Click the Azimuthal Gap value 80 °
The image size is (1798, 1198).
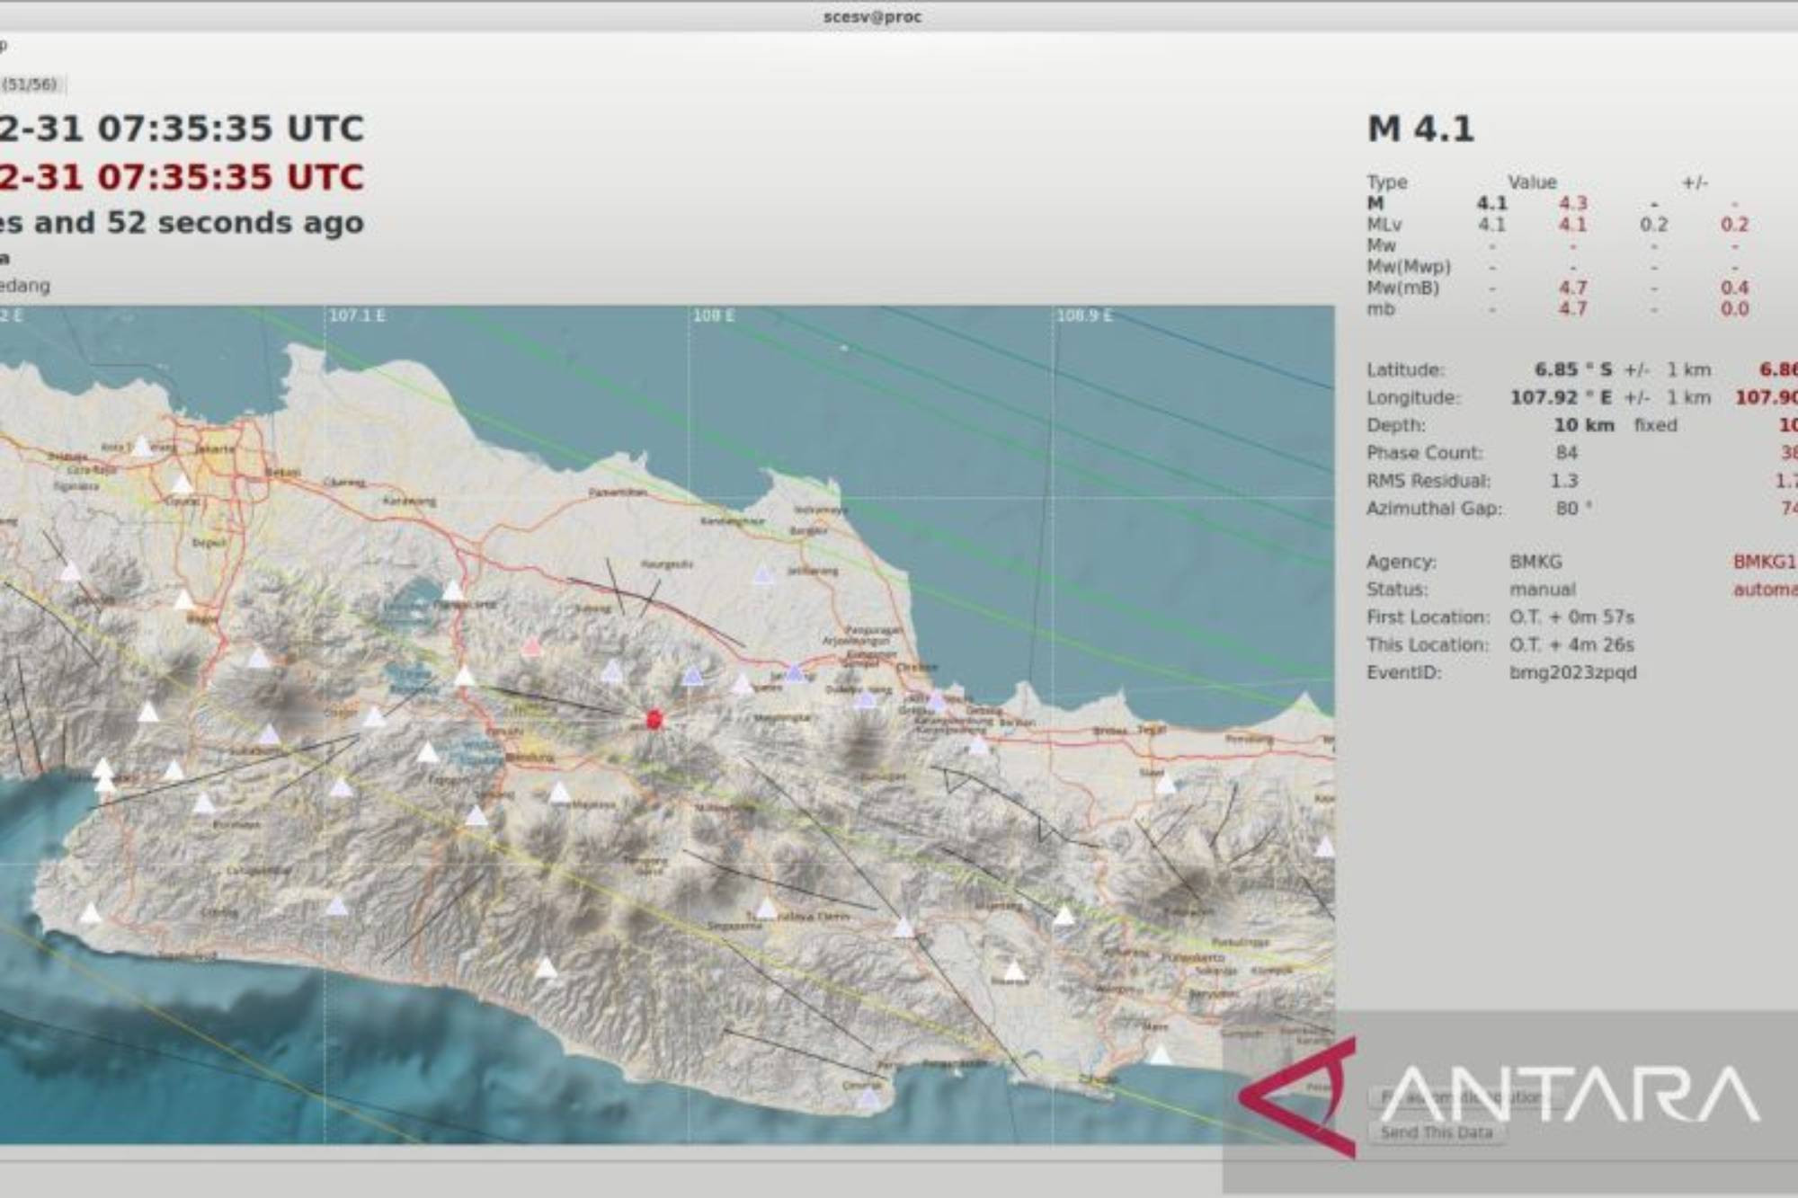pyautogui.click(x=1573, y=509)
